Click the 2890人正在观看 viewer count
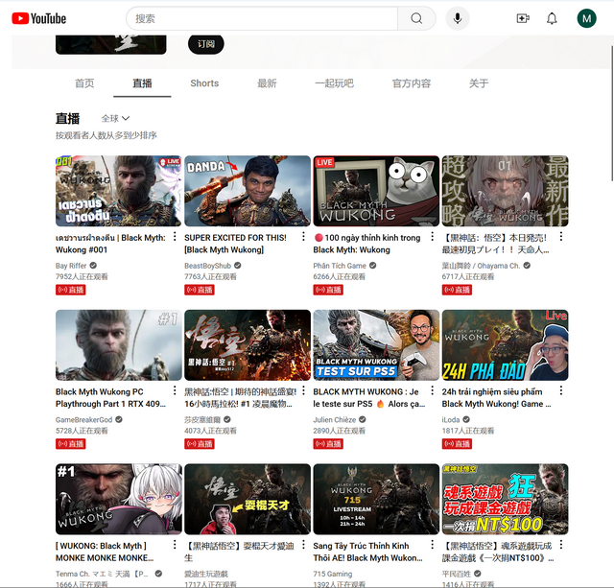This screenshot has width=614, height=588. coord(339,431)
